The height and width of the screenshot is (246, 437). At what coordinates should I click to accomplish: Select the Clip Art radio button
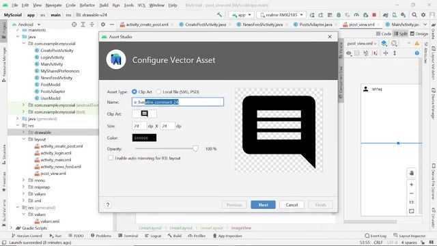(135, 92)
